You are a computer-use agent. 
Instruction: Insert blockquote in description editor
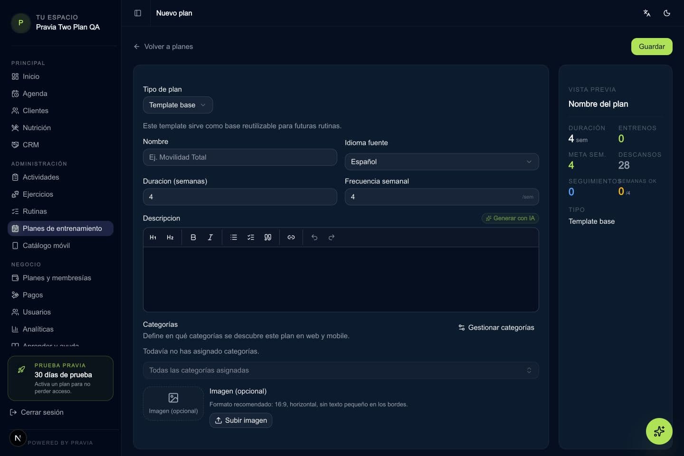268,237
